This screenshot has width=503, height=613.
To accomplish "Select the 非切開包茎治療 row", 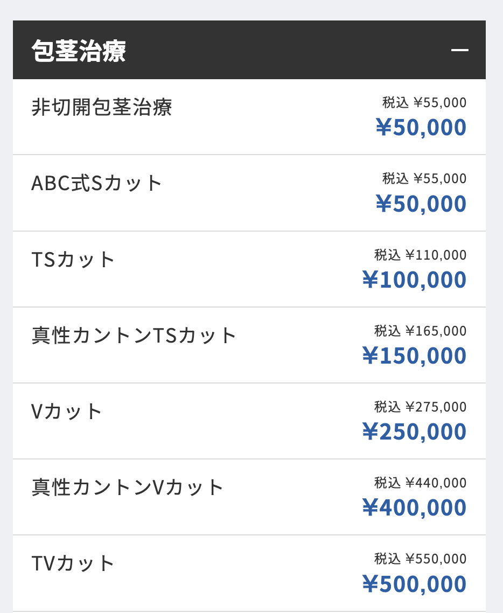I will pyautogui.click(x=249, y=117).
